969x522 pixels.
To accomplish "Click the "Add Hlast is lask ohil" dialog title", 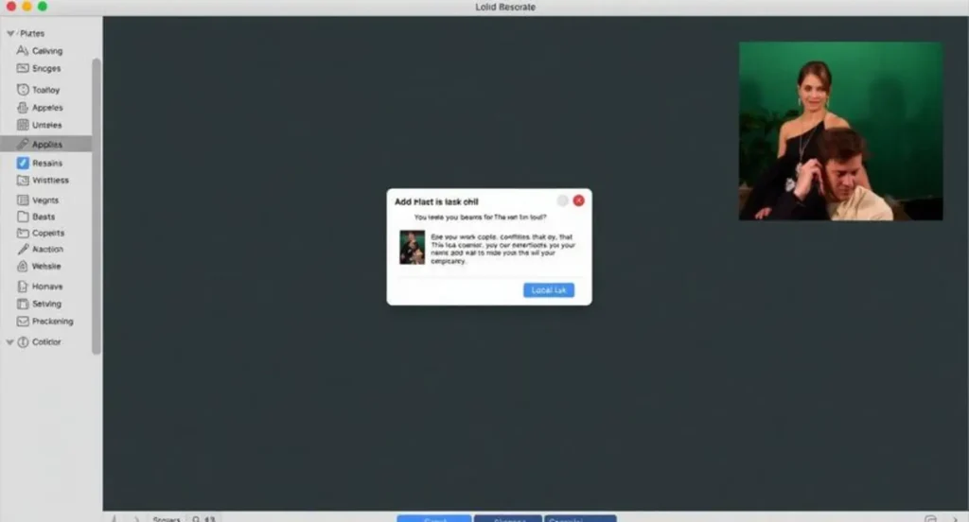I will pos(436,202).
